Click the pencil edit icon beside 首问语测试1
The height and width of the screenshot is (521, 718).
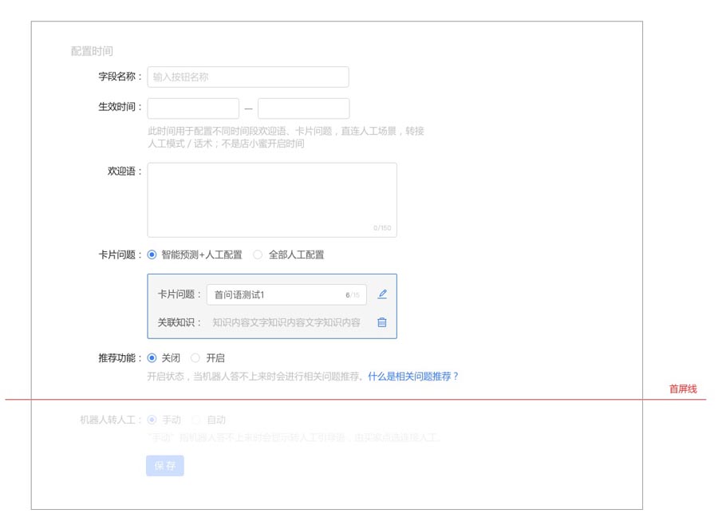coord(382,294)
